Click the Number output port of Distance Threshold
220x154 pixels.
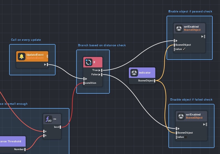25,150
